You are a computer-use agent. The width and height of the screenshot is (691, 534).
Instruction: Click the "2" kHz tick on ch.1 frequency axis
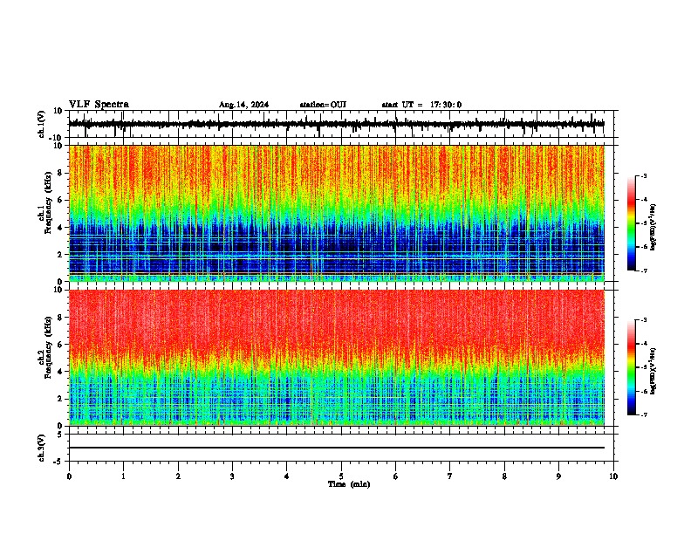coord(60,255)
